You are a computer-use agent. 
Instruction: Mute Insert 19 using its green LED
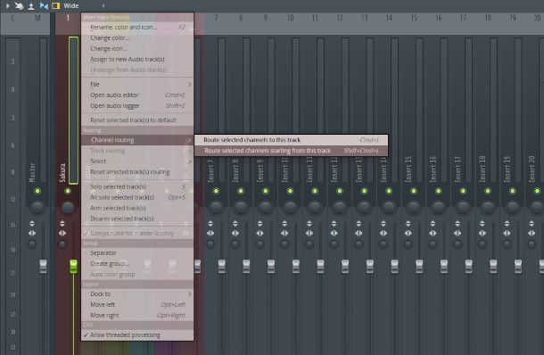tap(513, 191)
